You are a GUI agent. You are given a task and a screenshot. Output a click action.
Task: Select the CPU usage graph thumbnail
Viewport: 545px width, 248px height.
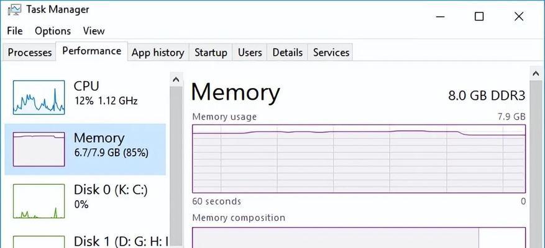click(39, 97)
